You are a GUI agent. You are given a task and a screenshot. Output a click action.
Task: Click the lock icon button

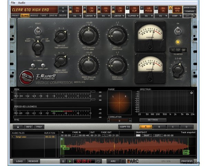[18, 127]
